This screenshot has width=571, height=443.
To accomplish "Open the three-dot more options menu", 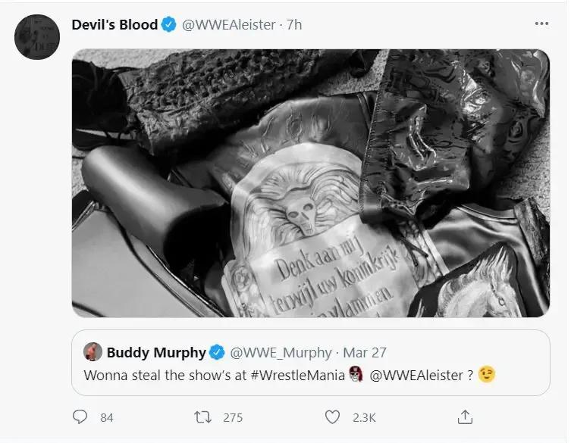I will [541, 24].
